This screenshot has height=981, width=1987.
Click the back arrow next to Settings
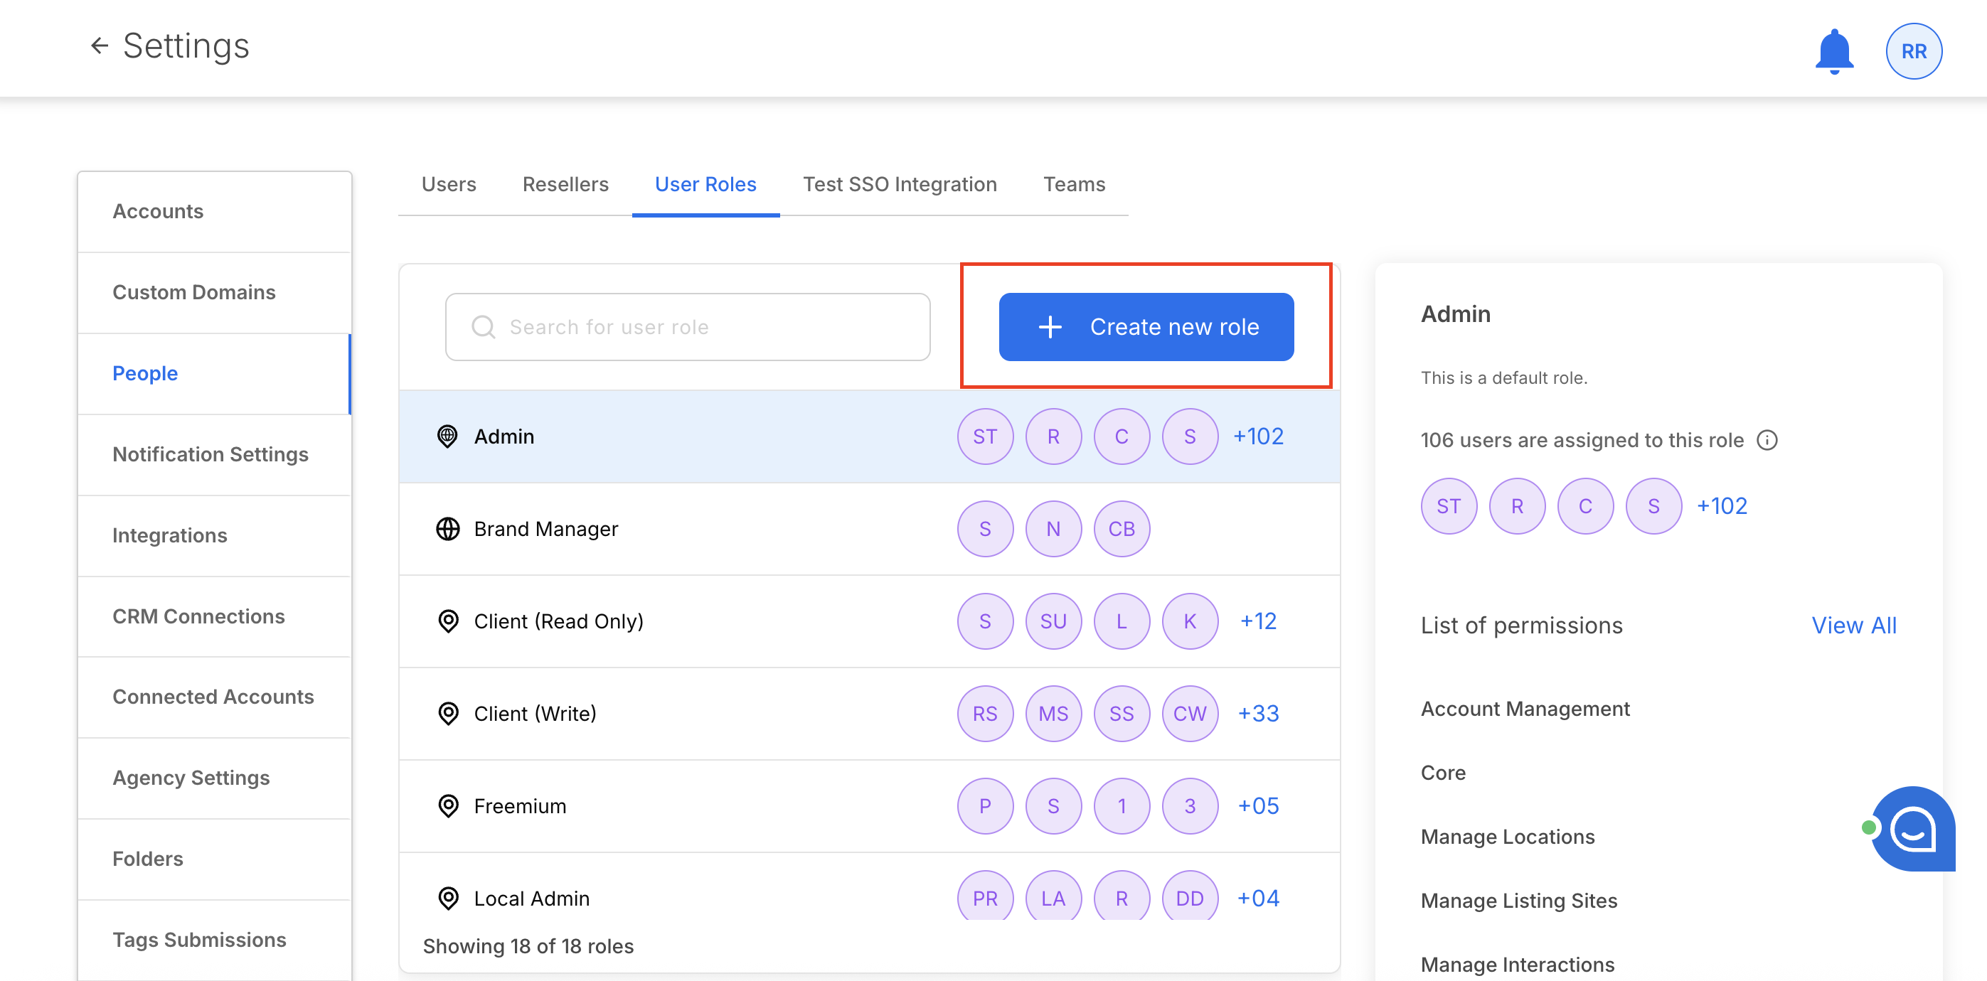tap(99, 46)
